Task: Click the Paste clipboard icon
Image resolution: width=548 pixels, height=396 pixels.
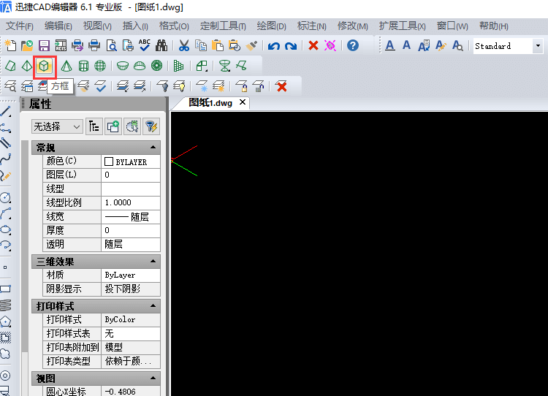Action: (218, 46)
